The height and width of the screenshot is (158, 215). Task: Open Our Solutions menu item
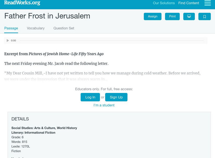(x=164, y=3)
